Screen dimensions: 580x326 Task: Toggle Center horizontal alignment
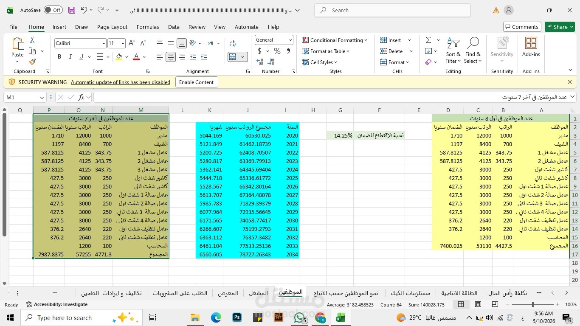(170, 57)
